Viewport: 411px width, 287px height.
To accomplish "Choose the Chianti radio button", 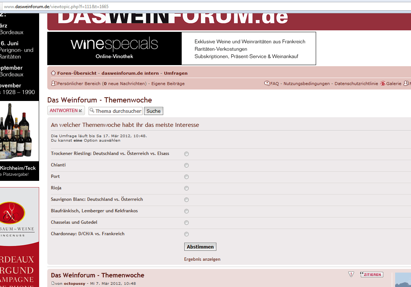I will pos(186,165).
